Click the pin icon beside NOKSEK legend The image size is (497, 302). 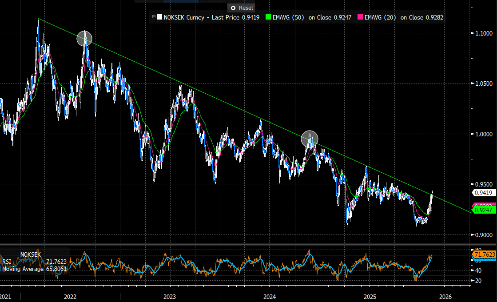[x=153, y=17]
